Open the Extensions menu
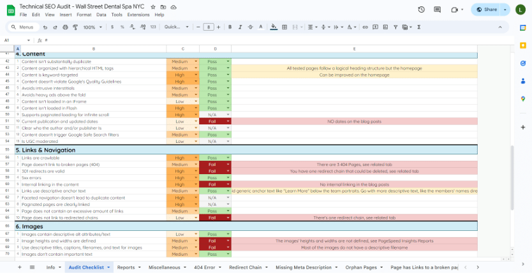Viewport: 532px width, 273px height. tap(138, 14)
